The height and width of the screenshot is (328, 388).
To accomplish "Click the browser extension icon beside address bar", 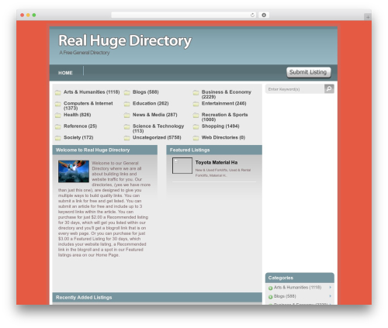I will tap(264, 15).
